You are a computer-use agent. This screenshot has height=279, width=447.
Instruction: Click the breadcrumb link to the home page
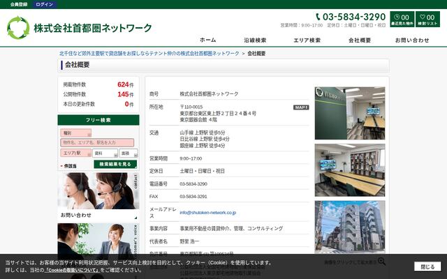coord(149,53)
